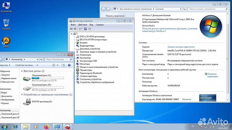232x130 pixels.
Task: Select Мыши и иные указывающие устройства
Action: coord(99,67)
